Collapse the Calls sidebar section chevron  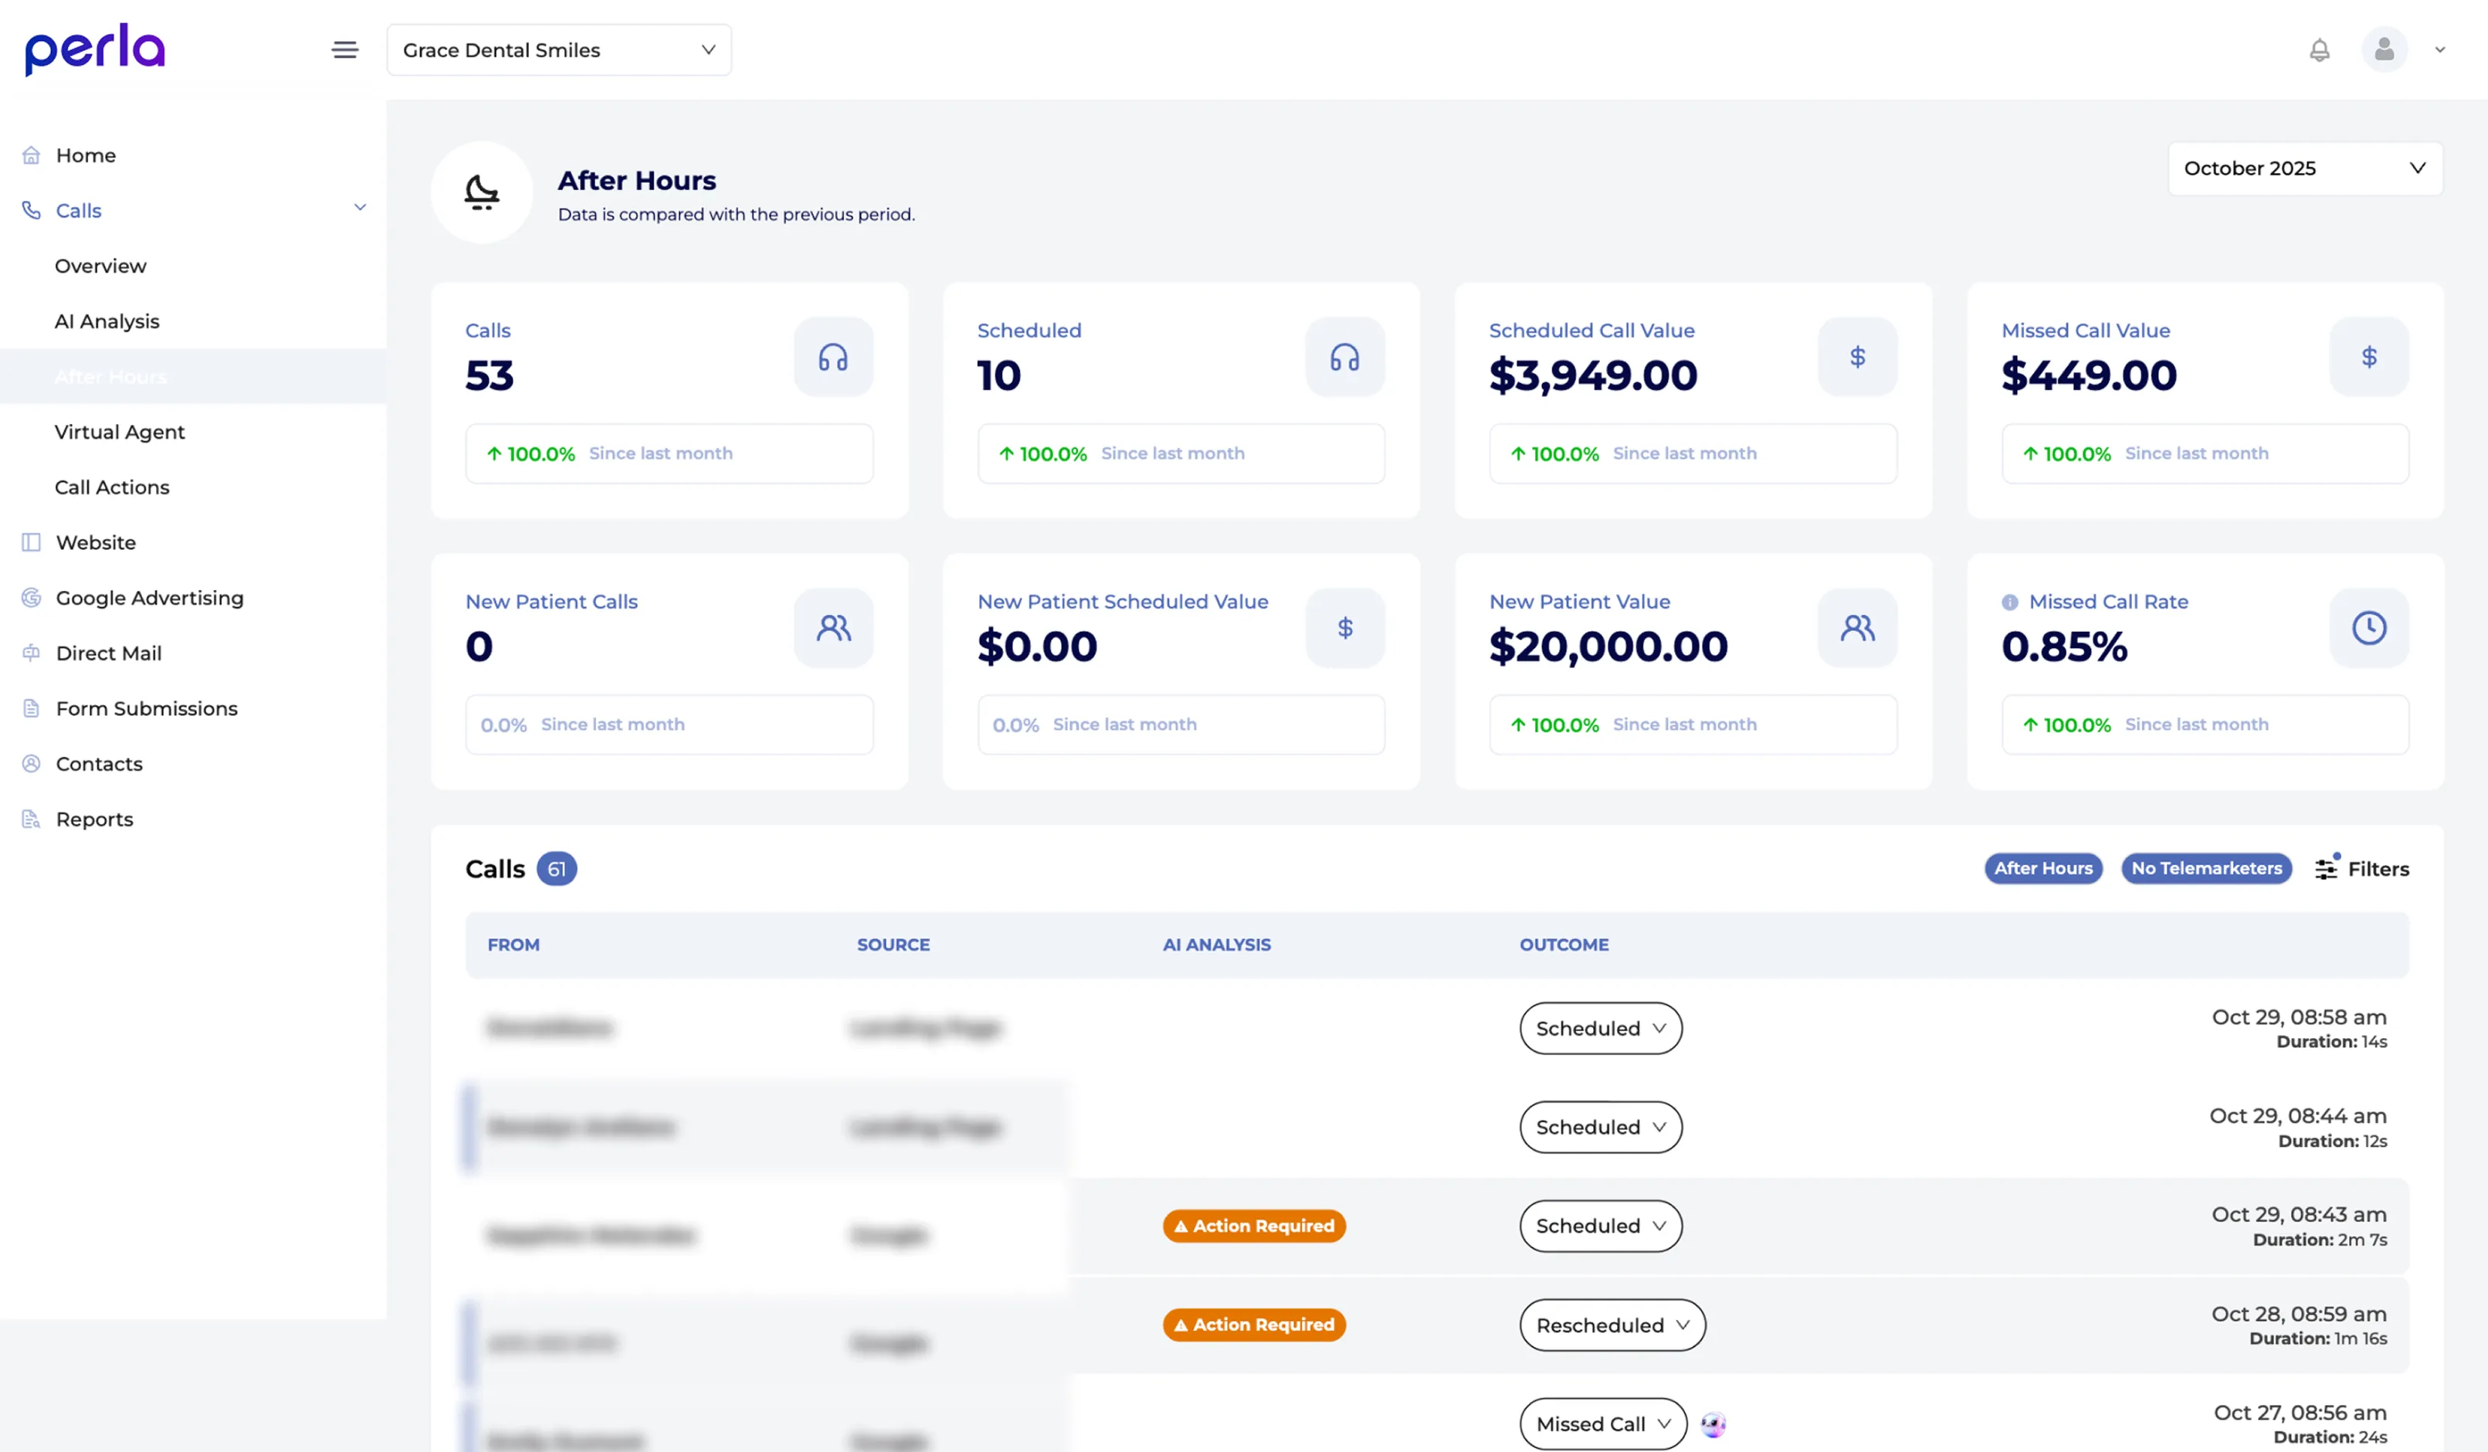[x=359, y=208]
